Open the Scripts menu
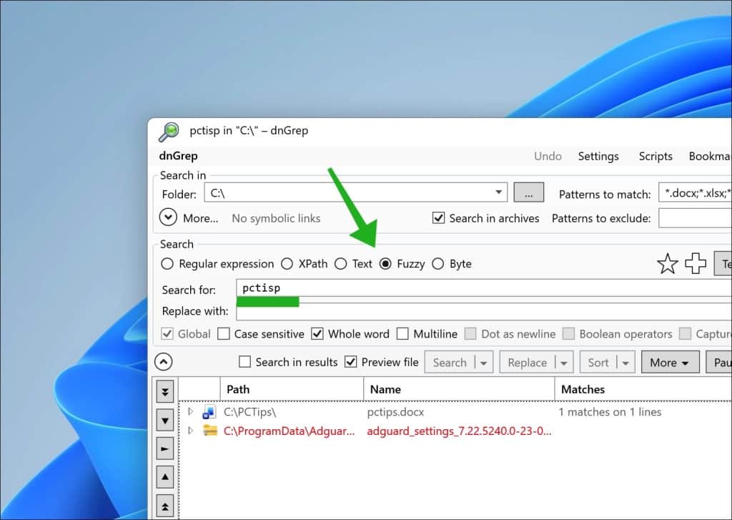Image resolution: width=732 pixels, height=520 pixels. tap(656, 156)
